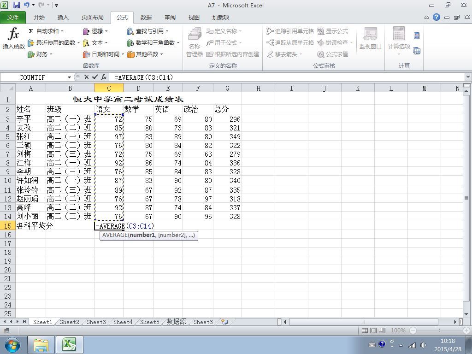Open the 数据源 worksheet tab
This screenshot has height=354, width=472.
176,322
